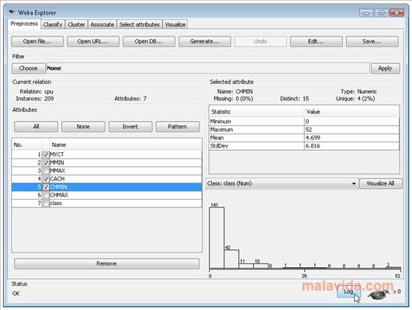
Task: Switch to the Classify tab
Action: click(53, 25)
